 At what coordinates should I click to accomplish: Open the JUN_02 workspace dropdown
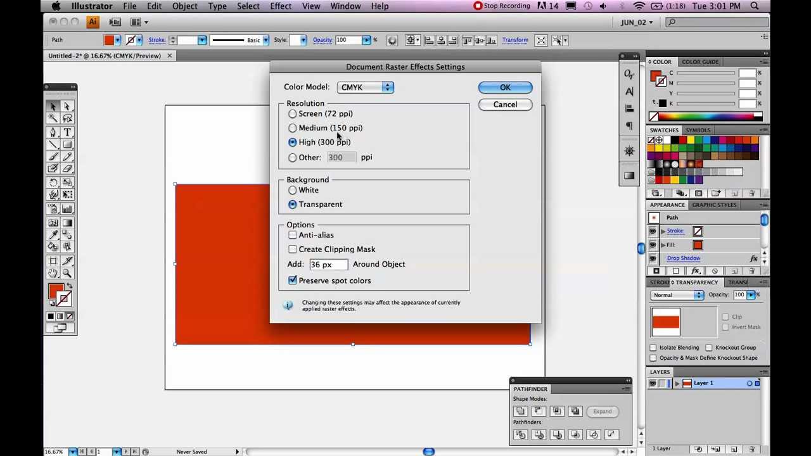[637, 22]
